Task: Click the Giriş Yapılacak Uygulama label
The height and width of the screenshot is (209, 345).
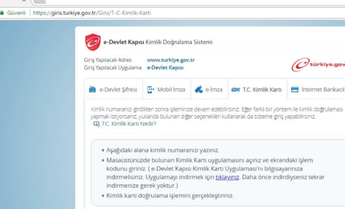Action: point(113,68)
